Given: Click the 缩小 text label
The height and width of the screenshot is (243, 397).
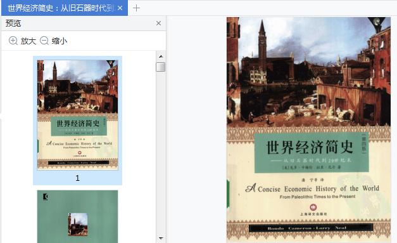Looking at the screenshot, I should click(x=60, y=41).
